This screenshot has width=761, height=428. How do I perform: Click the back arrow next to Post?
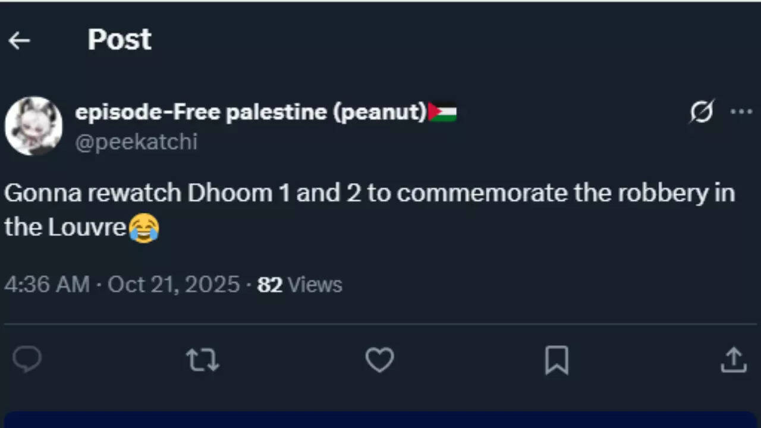[x=19, y=40]
